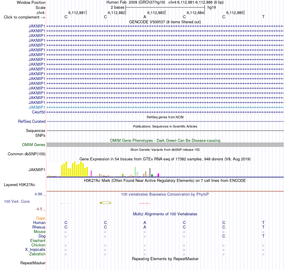Viewport: 284px width, 270px height.
Task: Click the orange Gaps label
Action: [41, 218]
